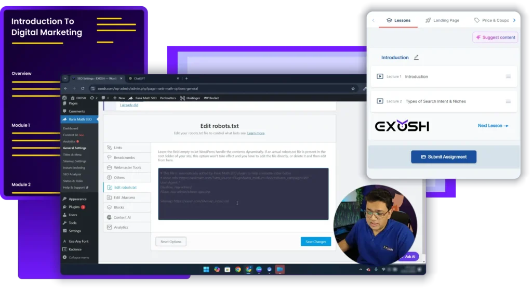The image size is (532, 290).
Task: Open the Webmaster Tools settings tab
Action: [x=127, y=167]
